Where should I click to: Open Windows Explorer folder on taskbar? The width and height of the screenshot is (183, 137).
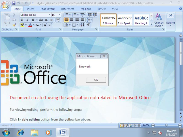coord(35,133)
